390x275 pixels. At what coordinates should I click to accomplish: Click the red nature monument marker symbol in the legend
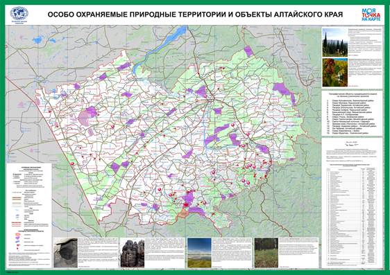[x=18, y=245]
